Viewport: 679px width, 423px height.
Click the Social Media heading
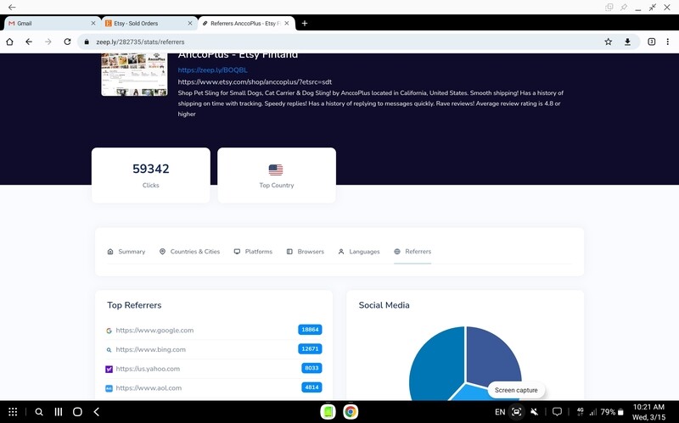click(384, 305)
